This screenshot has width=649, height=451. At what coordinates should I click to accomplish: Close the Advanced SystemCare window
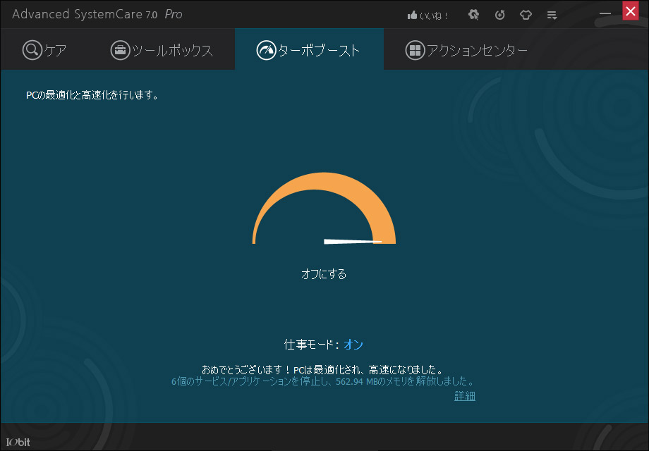tap(631, 11)
